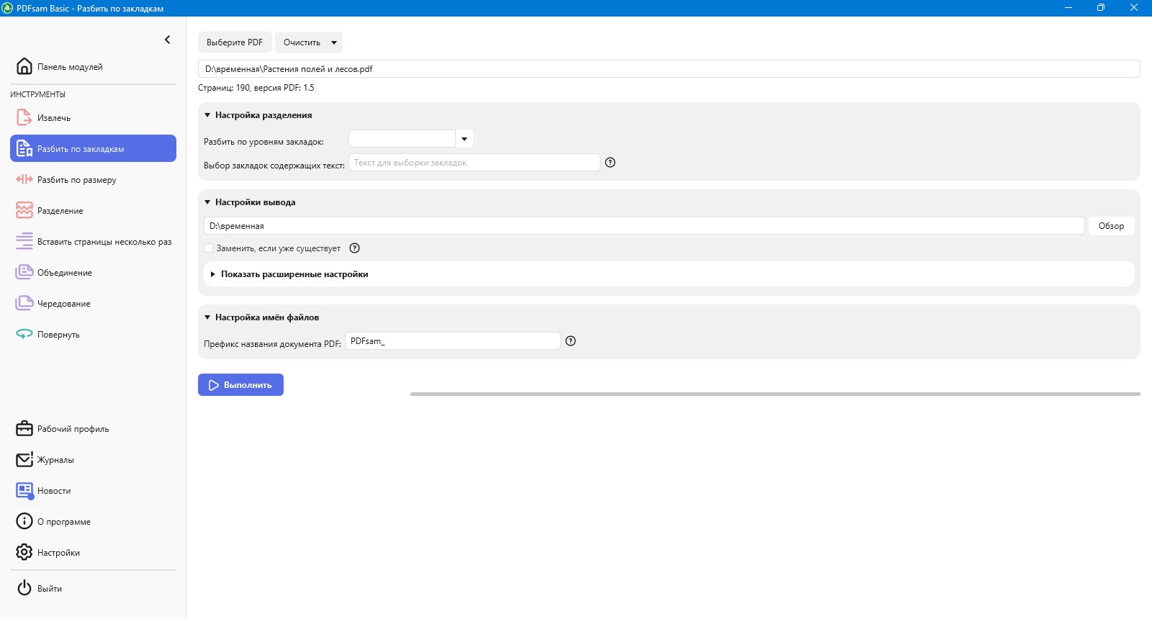Open the Logs envelope icon
Viewport: 1152px width, 619px height.
click(x=24, y=459)
